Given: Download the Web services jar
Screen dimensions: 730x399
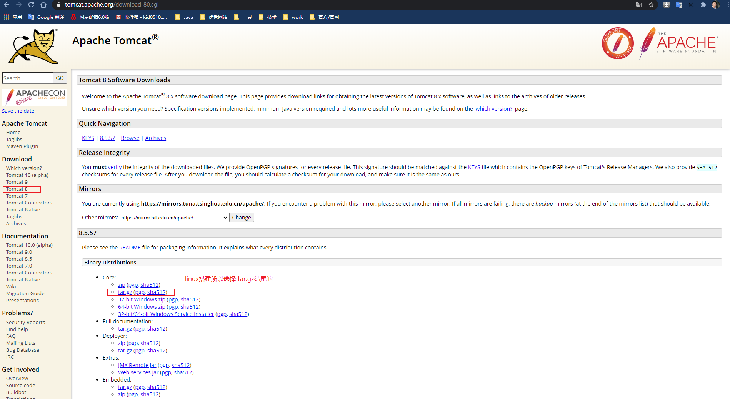Looking at the screenshot, I should point(138,372).
